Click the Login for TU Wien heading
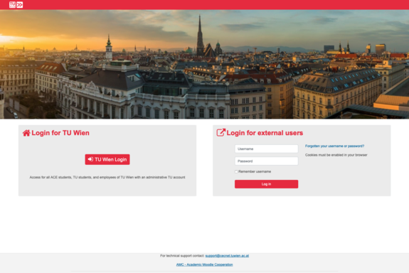 click(60, 133)
